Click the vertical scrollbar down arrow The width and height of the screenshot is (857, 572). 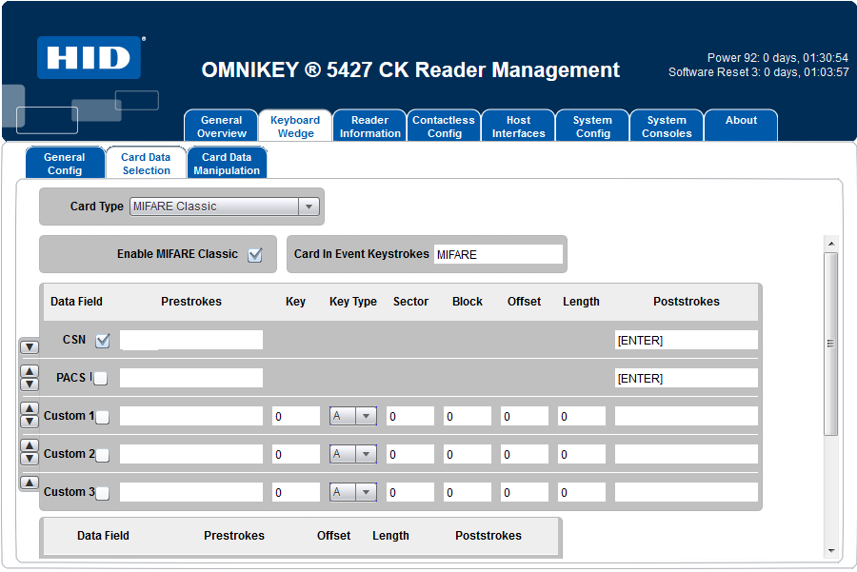tap(831, 550)
